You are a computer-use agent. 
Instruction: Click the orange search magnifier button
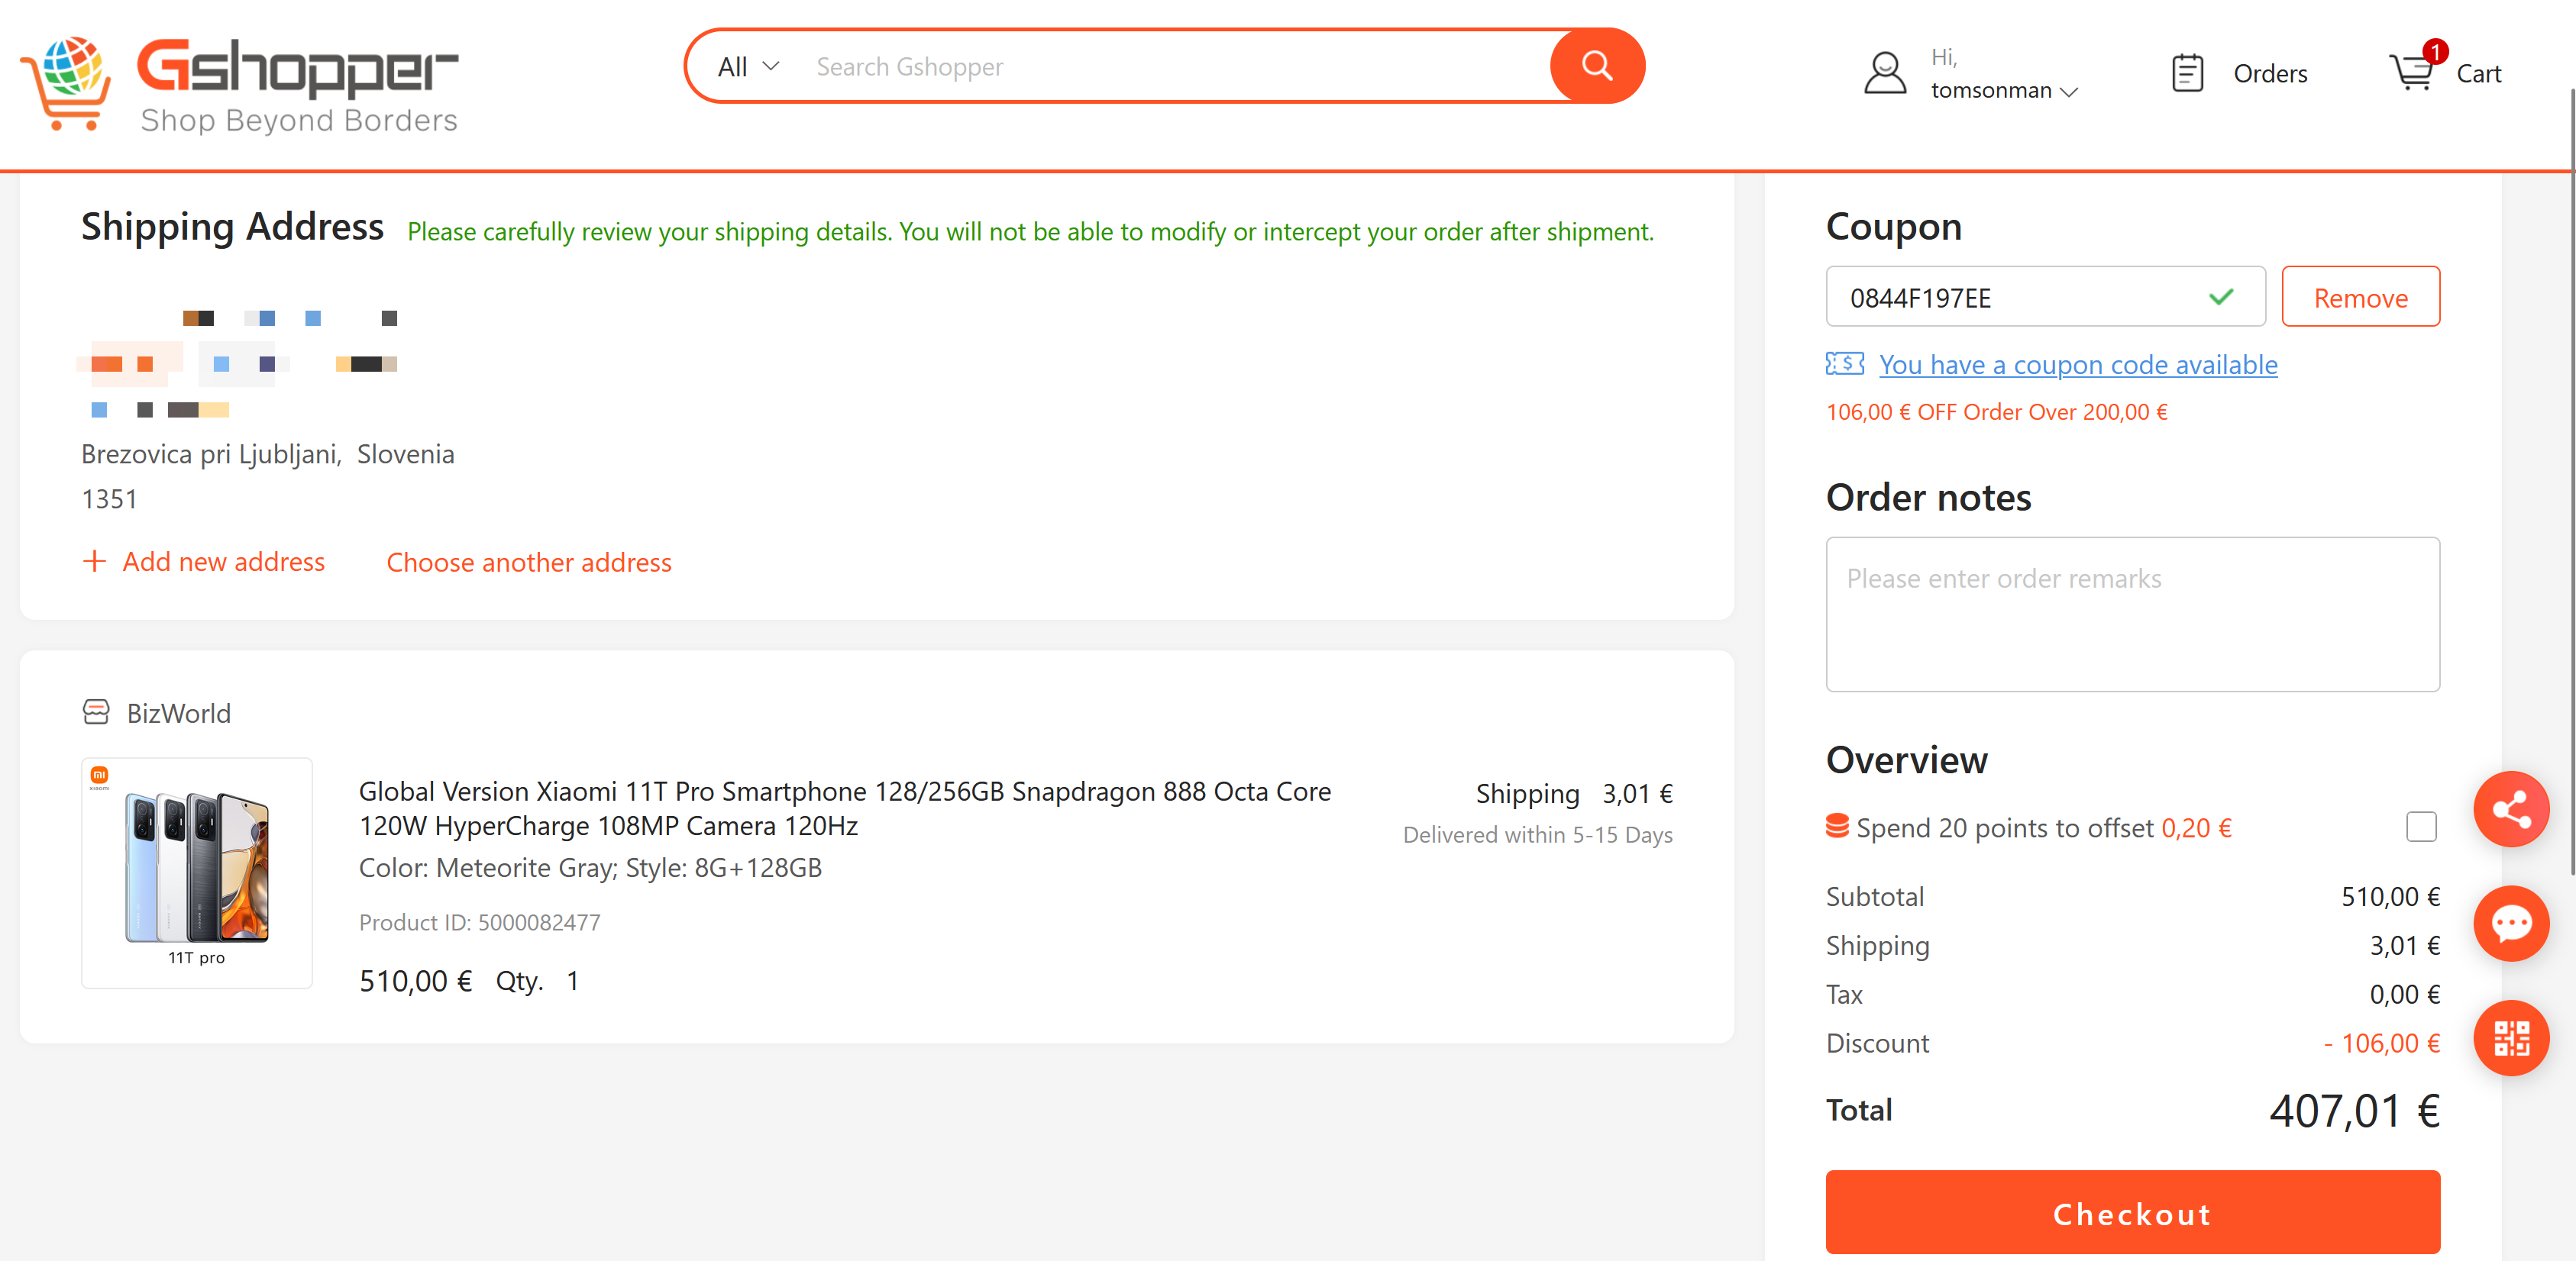pos(1597,66)
